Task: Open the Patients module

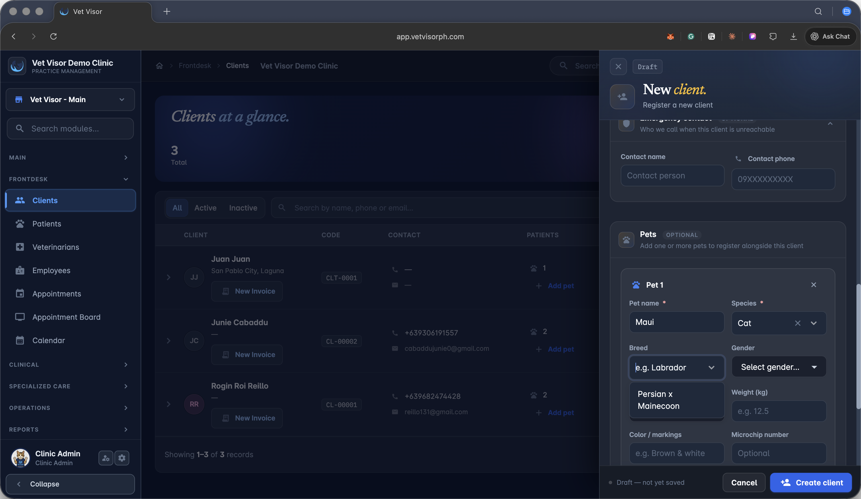Action: (x=70, y=224)
